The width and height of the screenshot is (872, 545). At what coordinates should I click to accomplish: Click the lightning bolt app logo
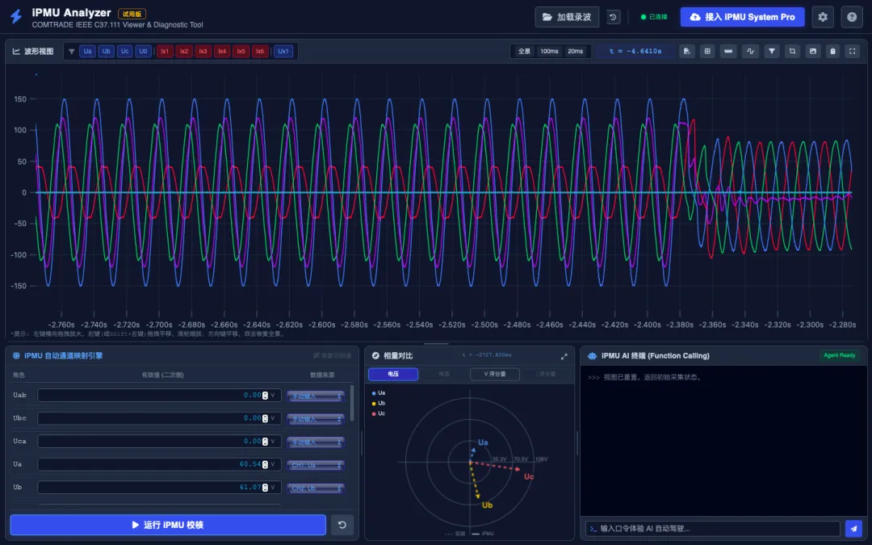click(17, 16)
